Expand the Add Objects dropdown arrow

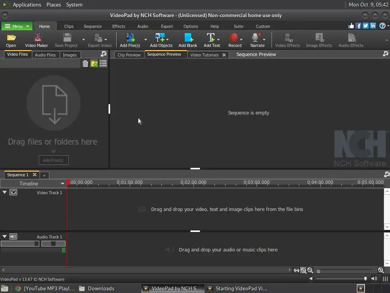click(168, 39)
